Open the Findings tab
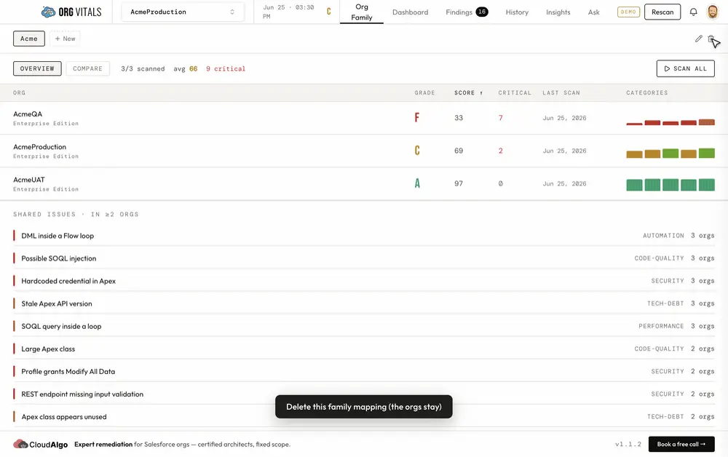The image size is (728, 457). 467,12
